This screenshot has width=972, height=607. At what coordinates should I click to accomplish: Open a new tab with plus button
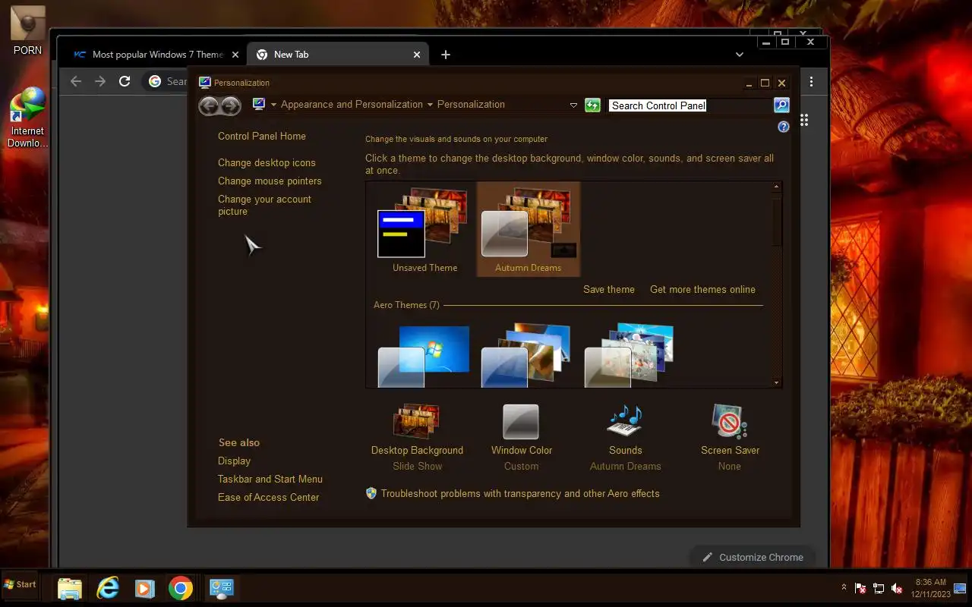(x=446, y=55)
